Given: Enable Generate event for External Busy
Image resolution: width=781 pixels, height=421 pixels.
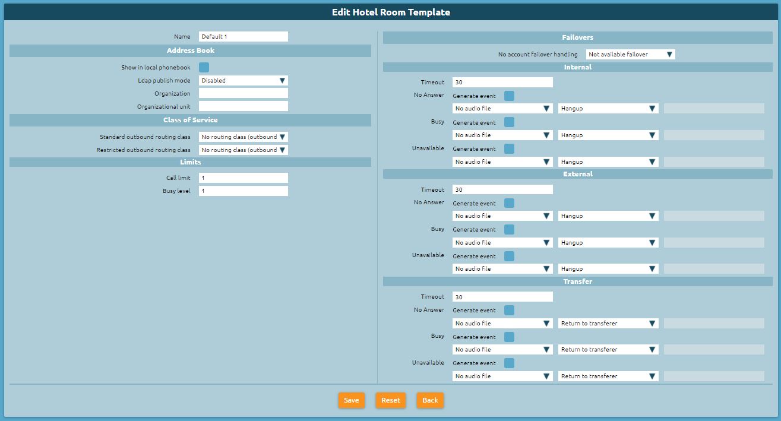Looking at the screenshot, I should click(509, 229).
